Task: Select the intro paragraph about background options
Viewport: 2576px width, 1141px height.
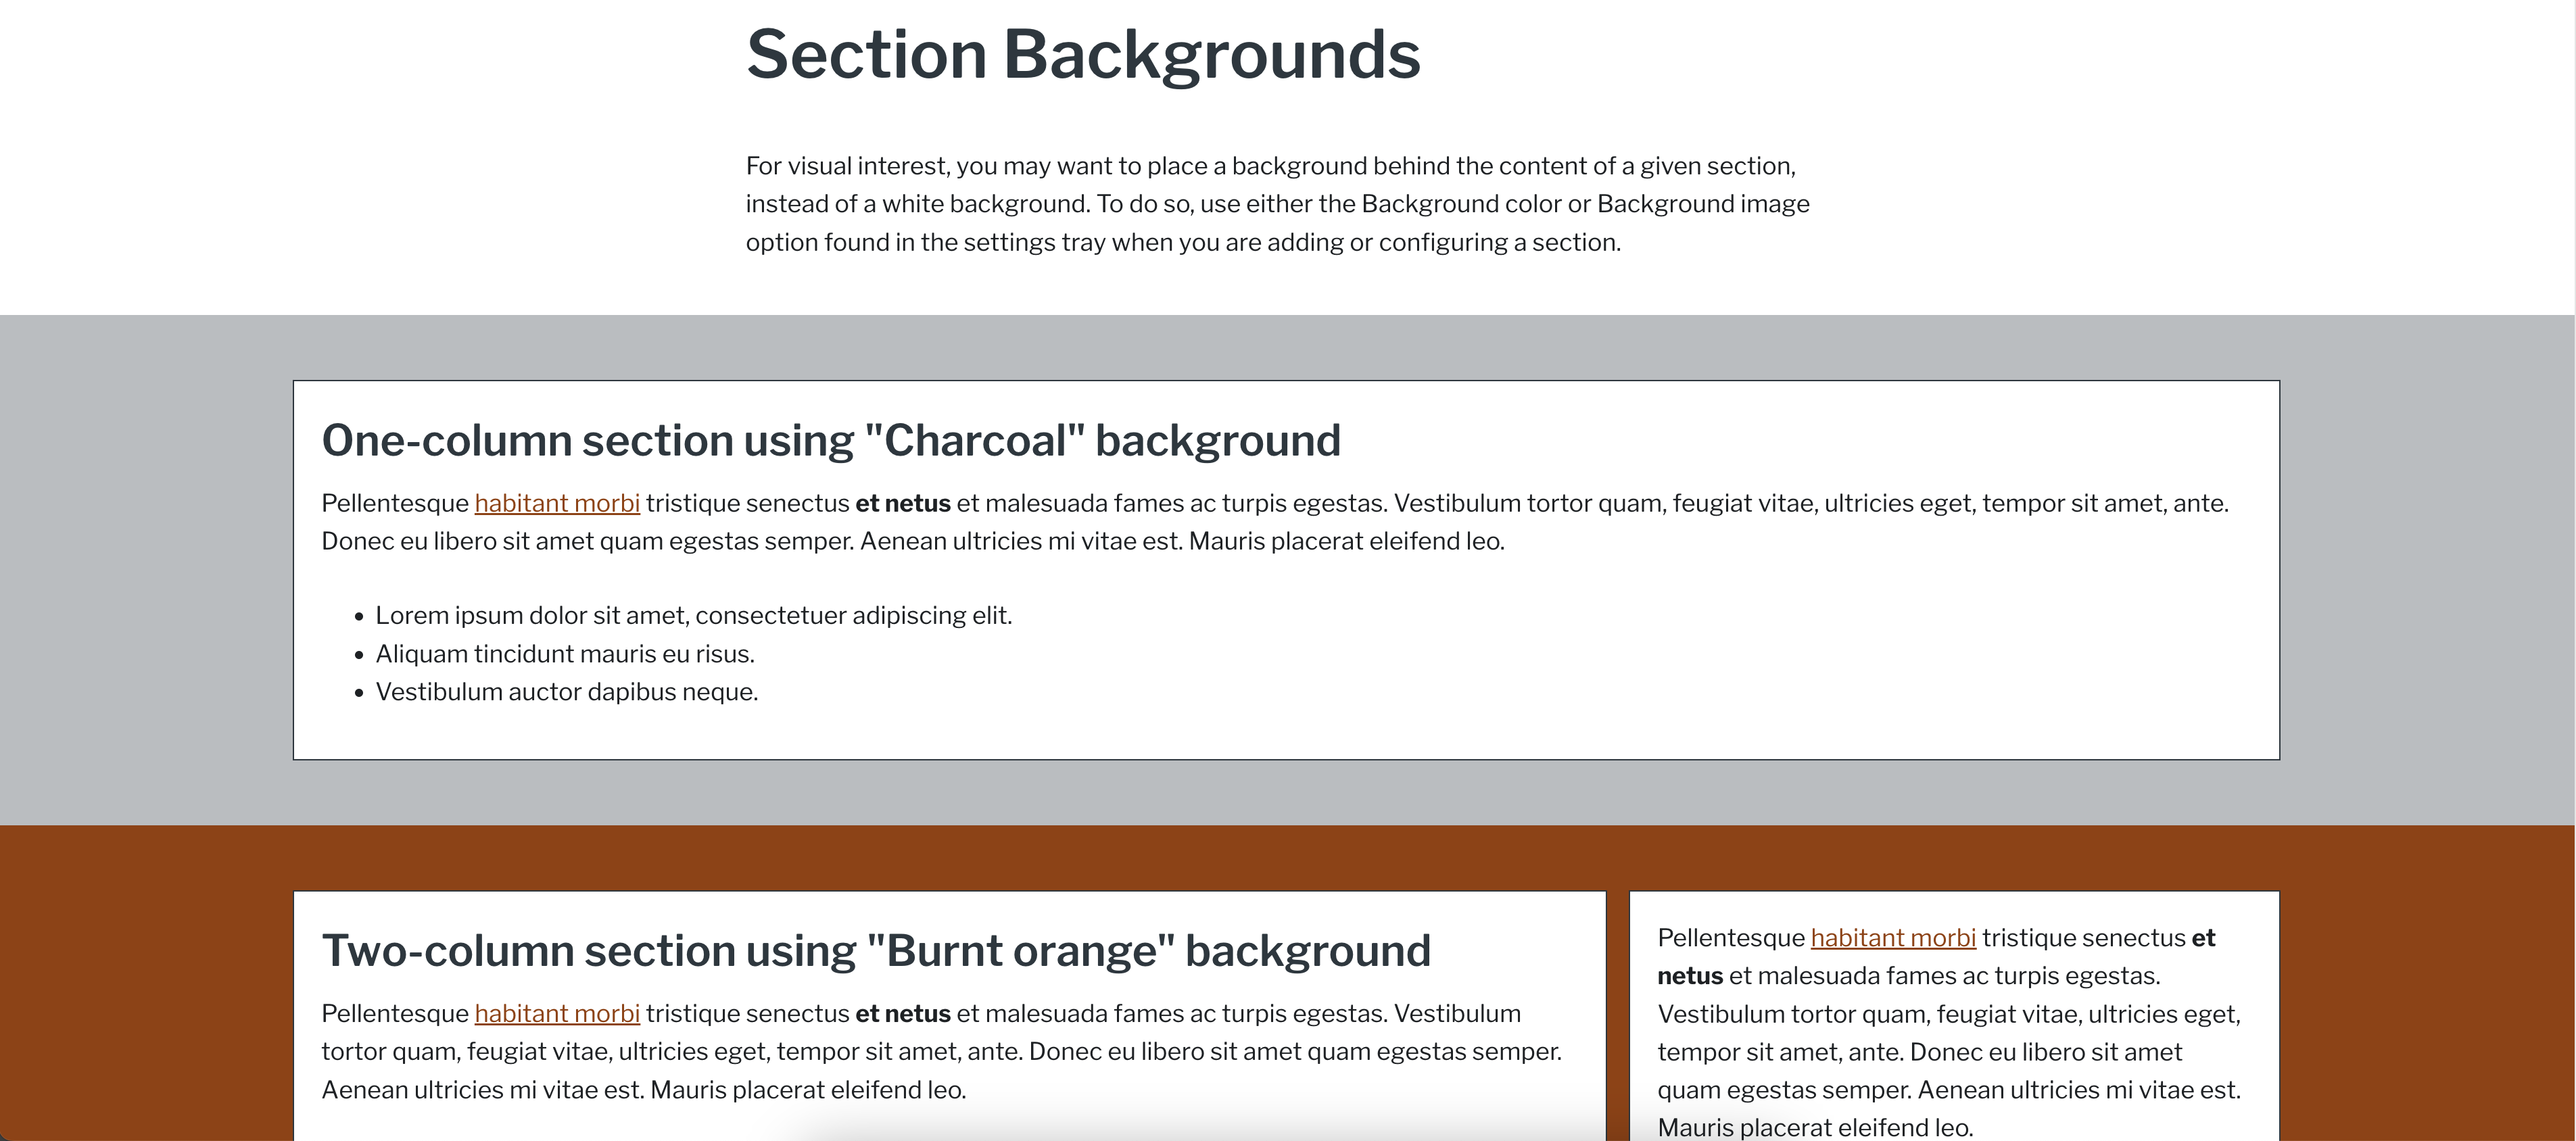Action: click(1277, 203)
